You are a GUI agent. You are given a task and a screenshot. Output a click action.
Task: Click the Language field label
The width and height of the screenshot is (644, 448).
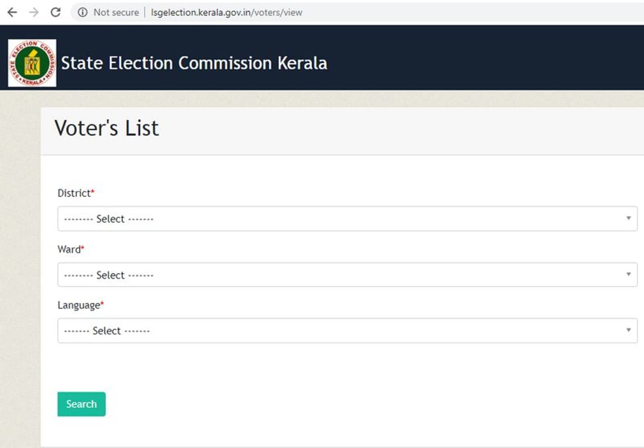point(79,305)
